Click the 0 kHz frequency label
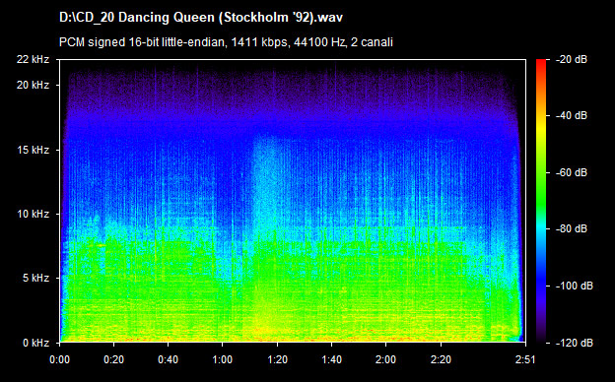Screen dimensions: 615x382 [35, 343]
